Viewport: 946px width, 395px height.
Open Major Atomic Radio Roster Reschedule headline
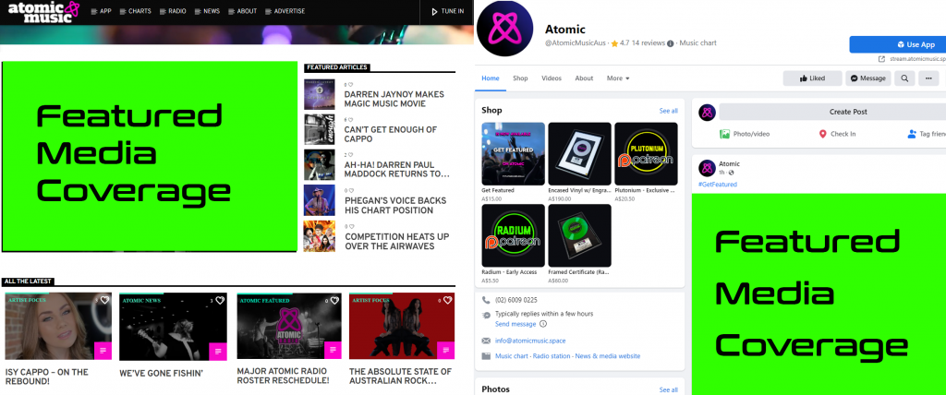[283, 376]
